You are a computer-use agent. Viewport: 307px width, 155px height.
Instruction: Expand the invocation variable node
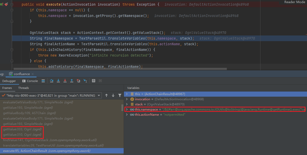coord(127,99)
